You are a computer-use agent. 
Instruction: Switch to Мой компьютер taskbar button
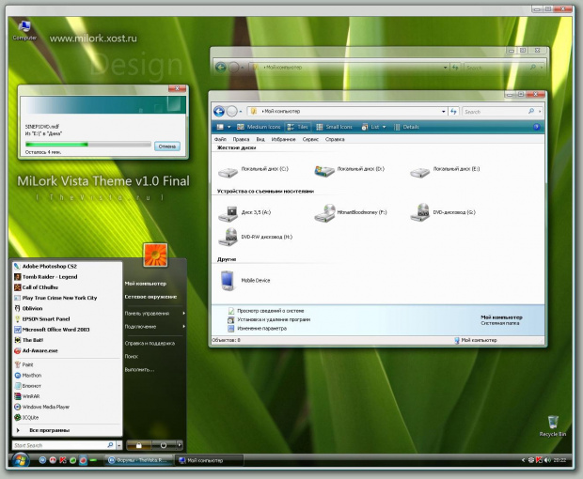(x=210, y=460)
